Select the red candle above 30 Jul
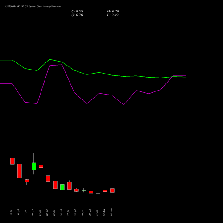The height and width of the screenshot is (223, 223). pyautogui.click(x=91, y=192)
